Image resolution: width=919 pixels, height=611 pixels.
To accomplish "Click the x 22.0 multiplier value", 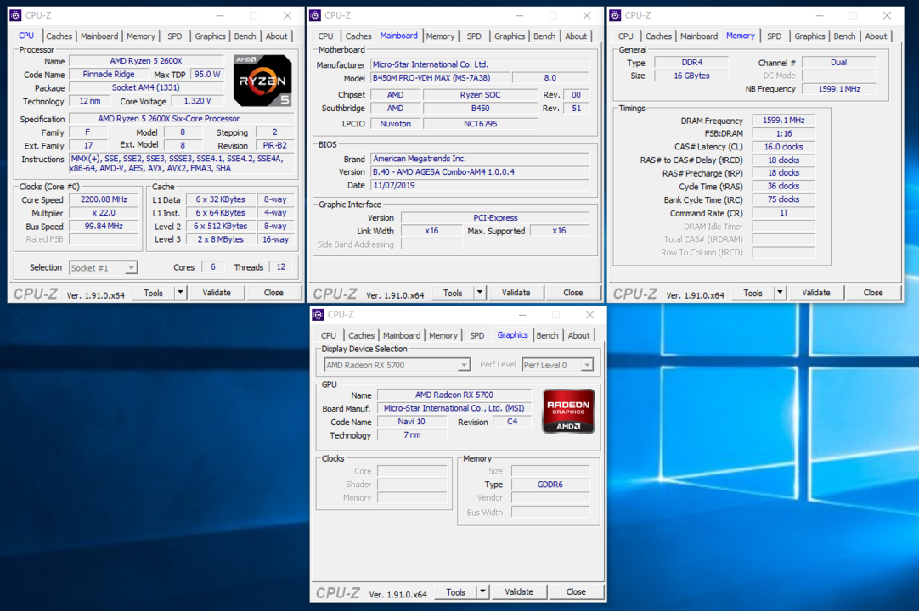I will (x=104, y=213).
